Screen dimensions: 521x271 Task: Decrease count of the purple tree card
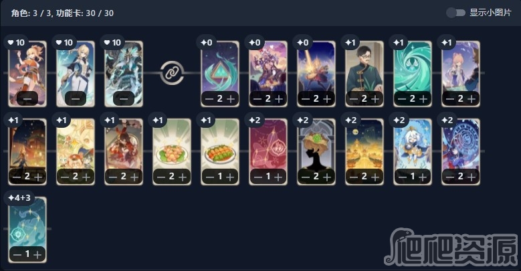coord(257,99)
